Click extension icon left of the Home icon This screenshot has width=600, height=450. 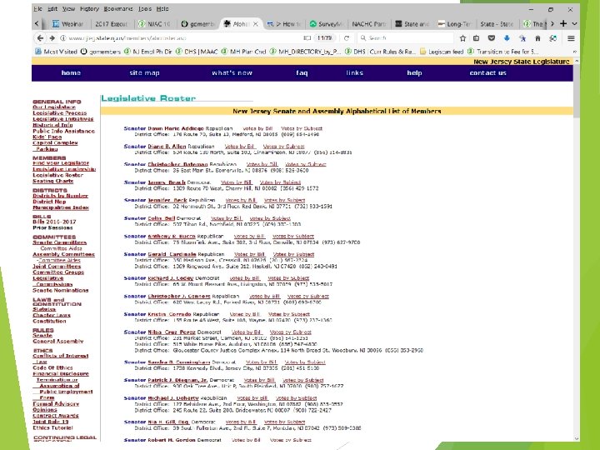(522, 38)
